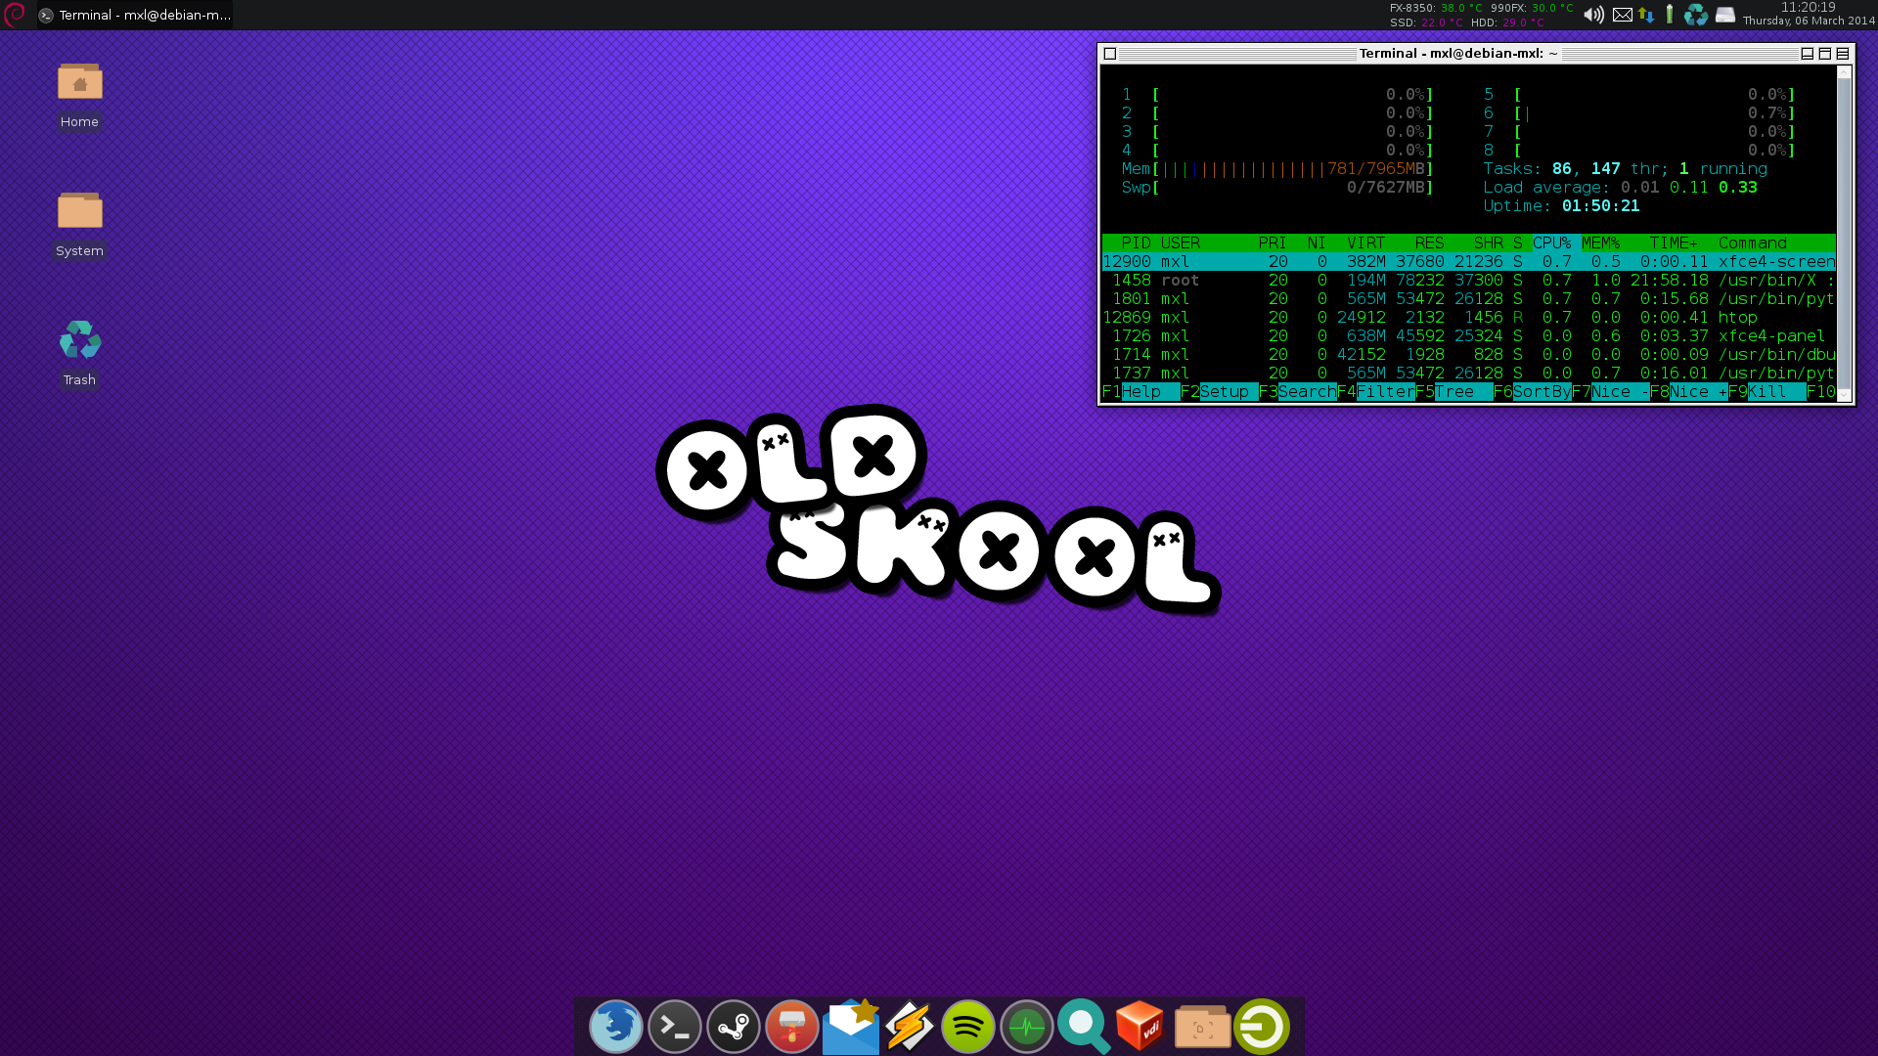Sort by the MEM% column header

click(1600, 243)
